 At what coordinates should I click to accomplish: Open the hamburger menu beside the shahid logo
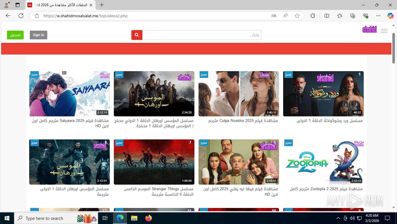[x=384, y=31]
